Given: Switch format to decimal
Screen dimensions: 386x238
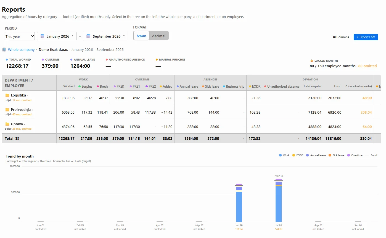Looking at the screenshot, I should tap(159, 36).
